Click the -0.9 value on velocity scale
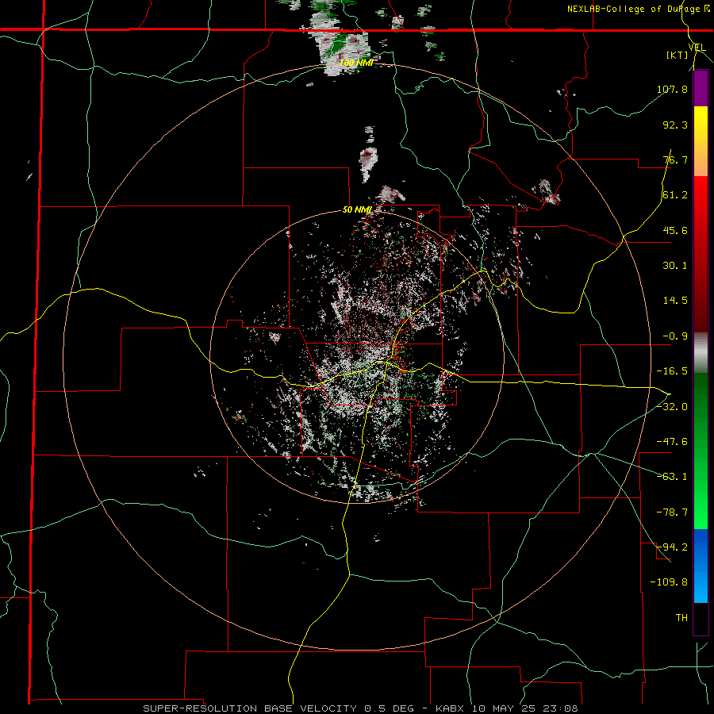 click(675, 336)
